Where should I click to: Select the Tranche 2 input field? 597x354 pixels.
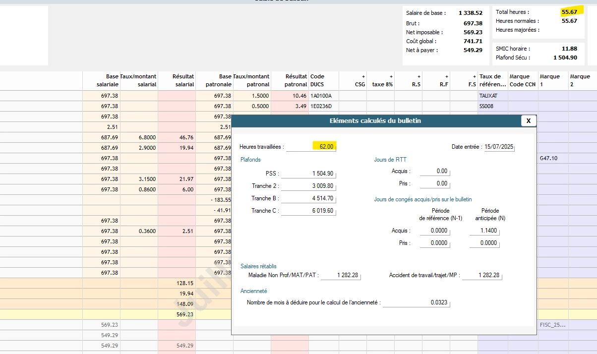[x=307, y=186]
